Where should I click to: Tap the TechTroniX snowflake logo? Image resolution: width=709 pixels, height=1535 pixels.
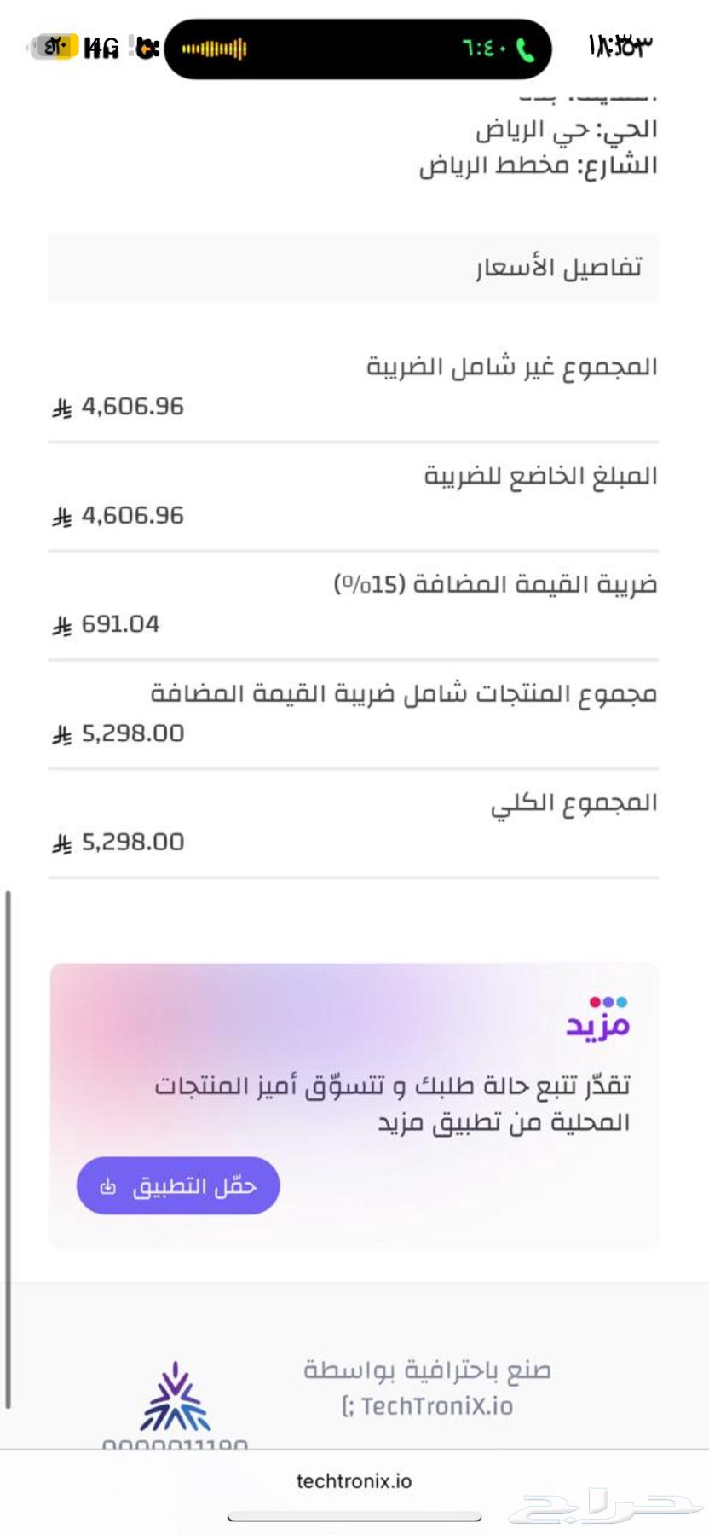tap(175, 1397)
